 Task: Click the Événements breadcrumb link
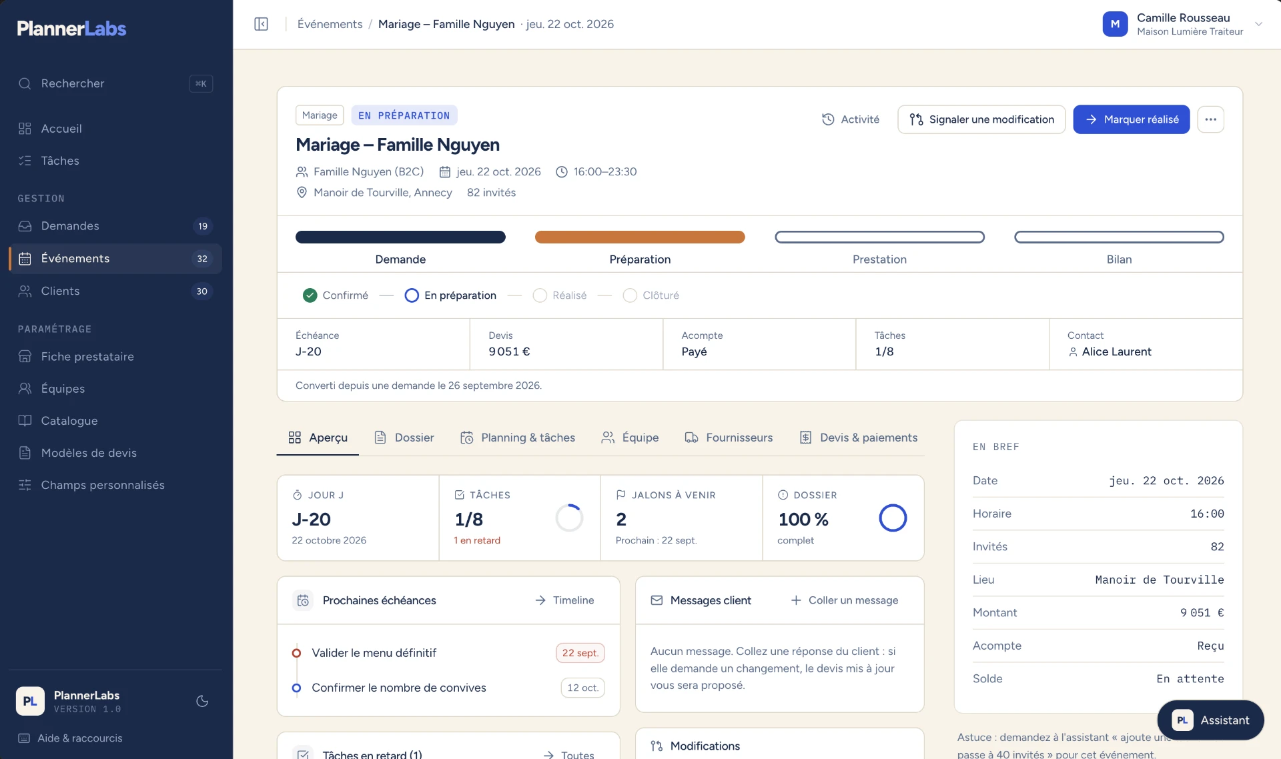point(330,24)
